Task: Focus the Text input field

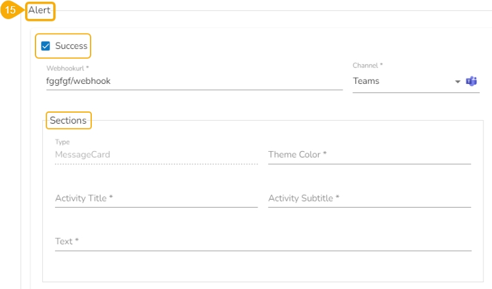Action: pyautogui.click(x=263, y=241)
